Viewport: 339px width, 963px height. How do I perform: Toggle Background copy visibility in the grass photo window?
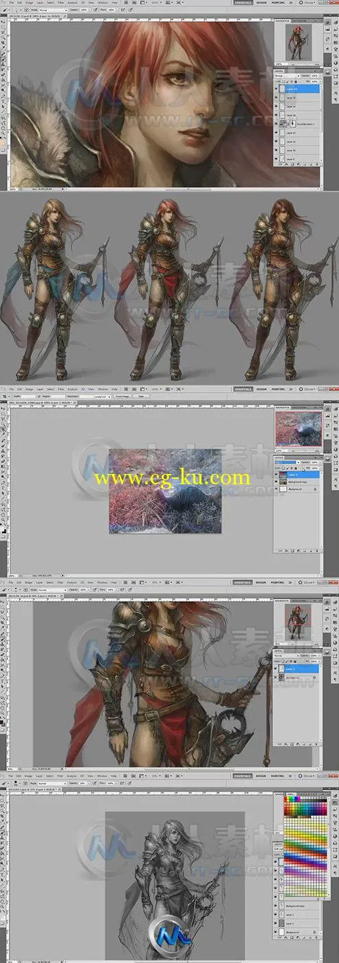[x=276, y=482]
